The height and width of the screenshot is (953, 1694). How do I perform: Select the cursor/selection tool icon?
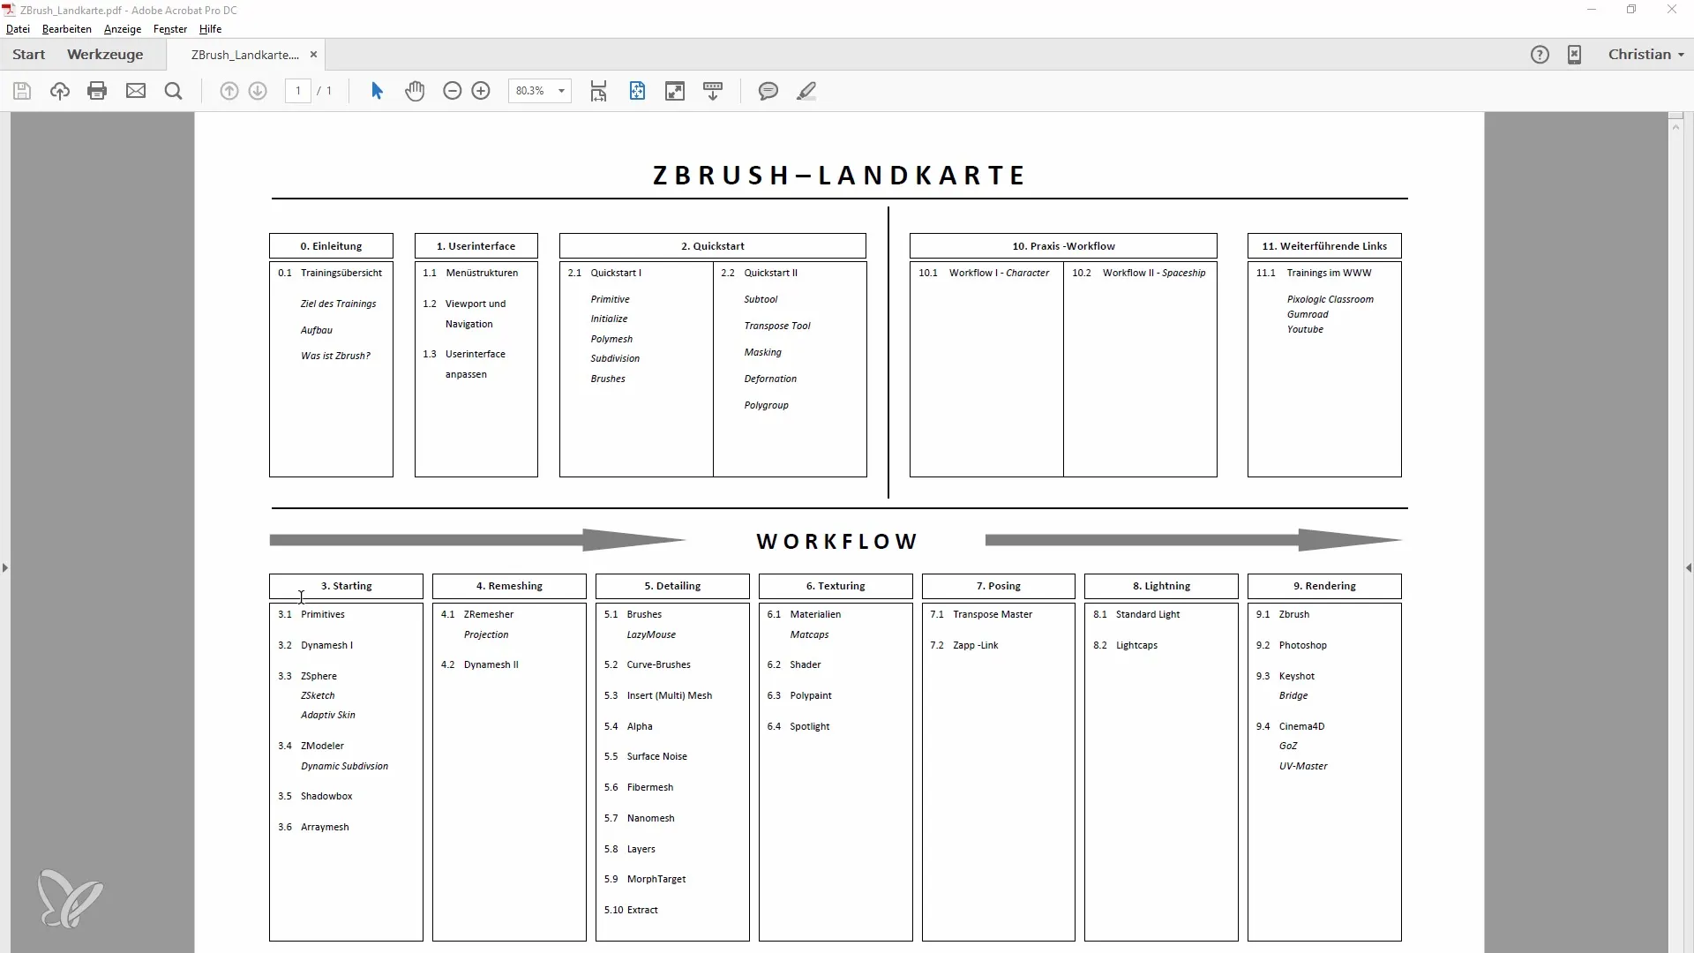376,91
